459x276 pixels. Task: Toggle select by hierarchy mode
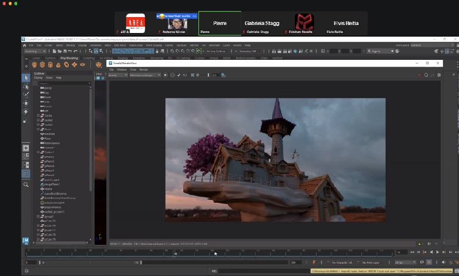[91, 51]
